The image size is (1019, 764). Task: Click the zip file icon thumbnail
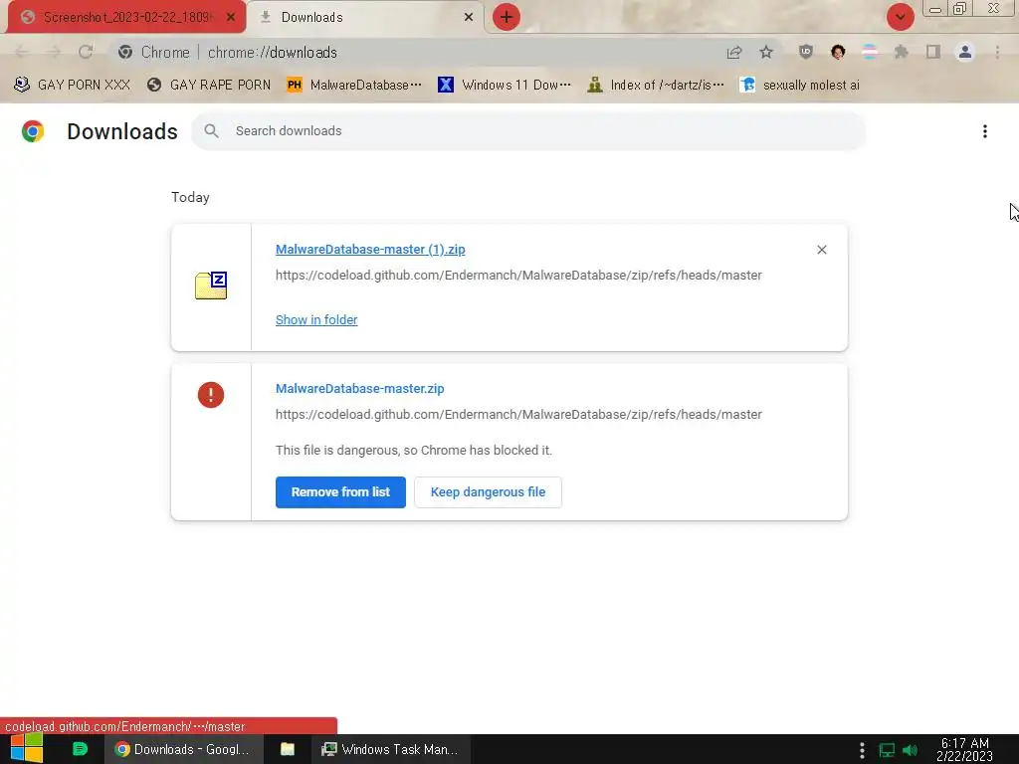(x=211, y=286)
